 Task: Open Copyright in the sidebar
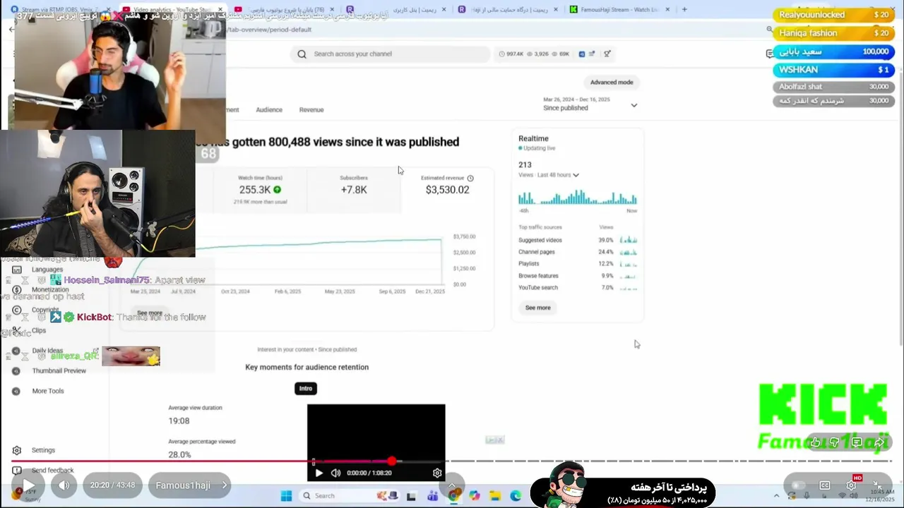click(x=45, y=310)
